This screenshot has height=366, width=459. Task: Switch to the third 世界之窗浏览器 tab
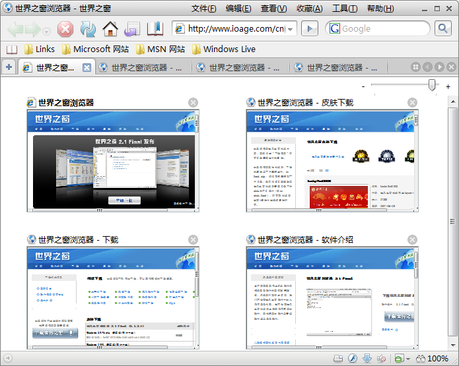(241, 68)
